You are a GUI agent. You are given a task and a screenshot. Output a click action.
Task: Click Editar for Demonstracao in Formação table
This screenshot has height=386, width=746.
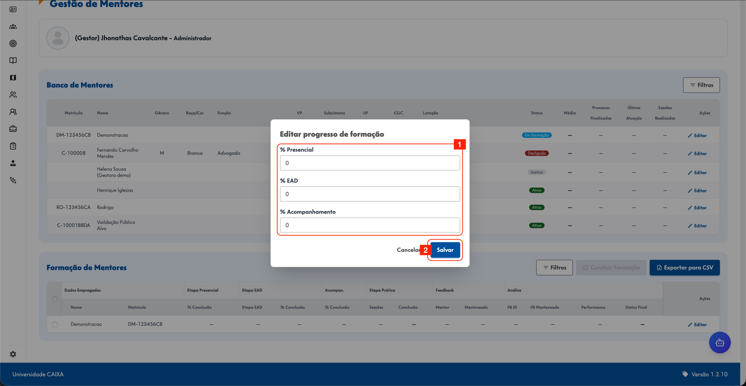pos(697,325)
